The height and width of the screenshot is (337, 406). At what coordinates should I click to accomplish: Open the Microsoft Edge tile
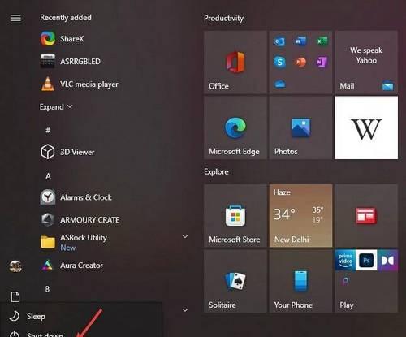coord(235,127)
